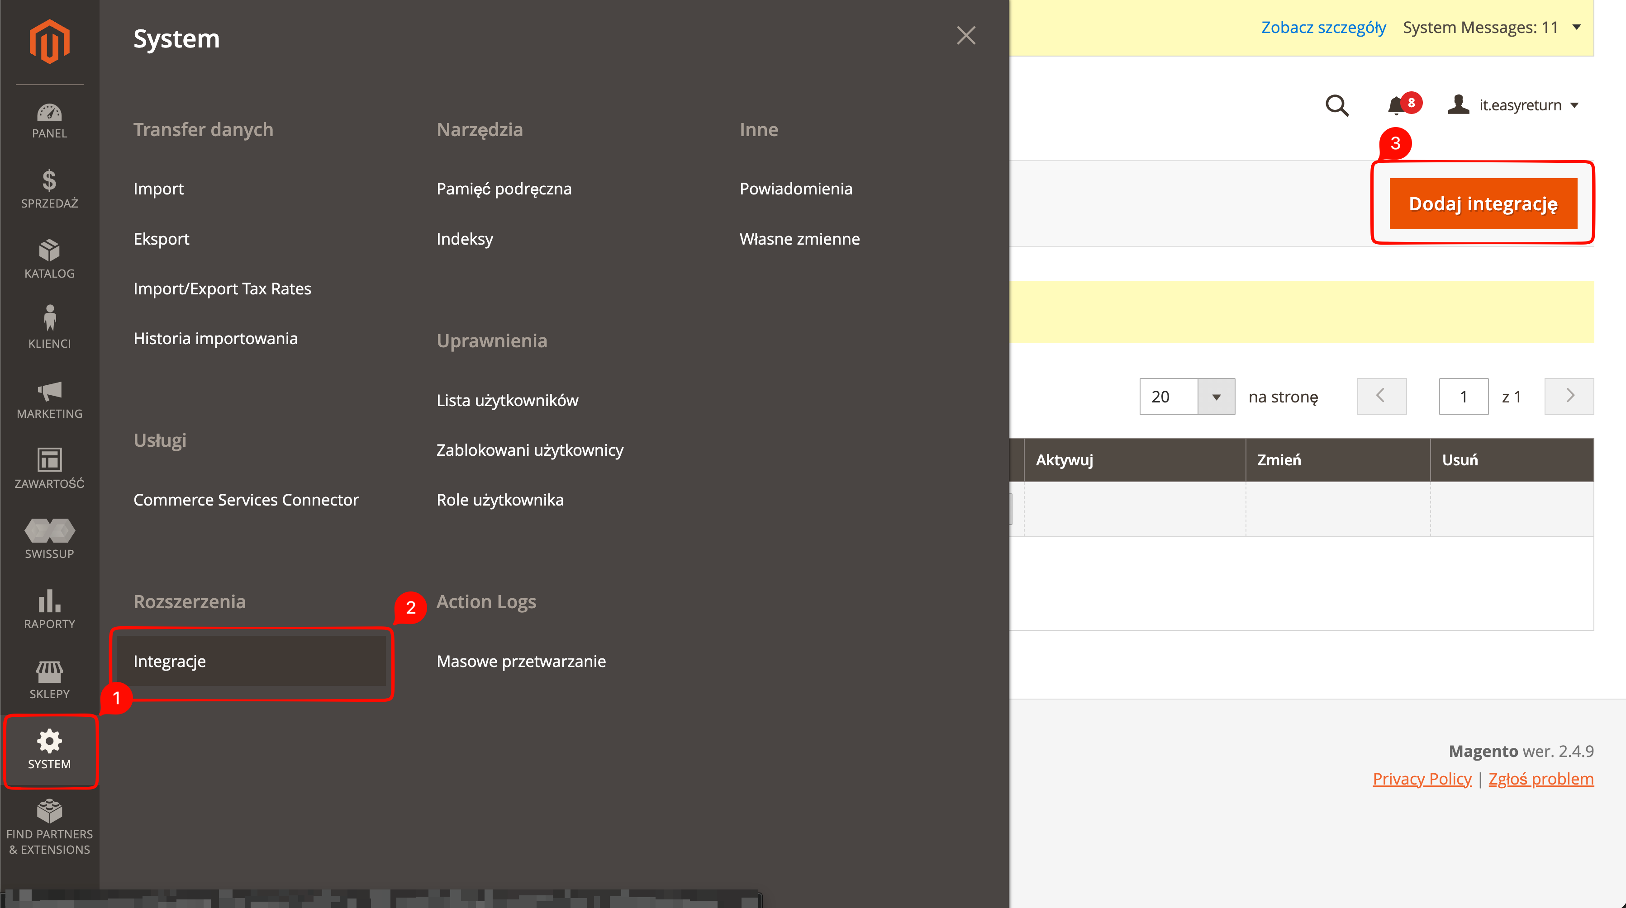
Task: Select Powiadomienia menu item
Action: pos(795,189)
